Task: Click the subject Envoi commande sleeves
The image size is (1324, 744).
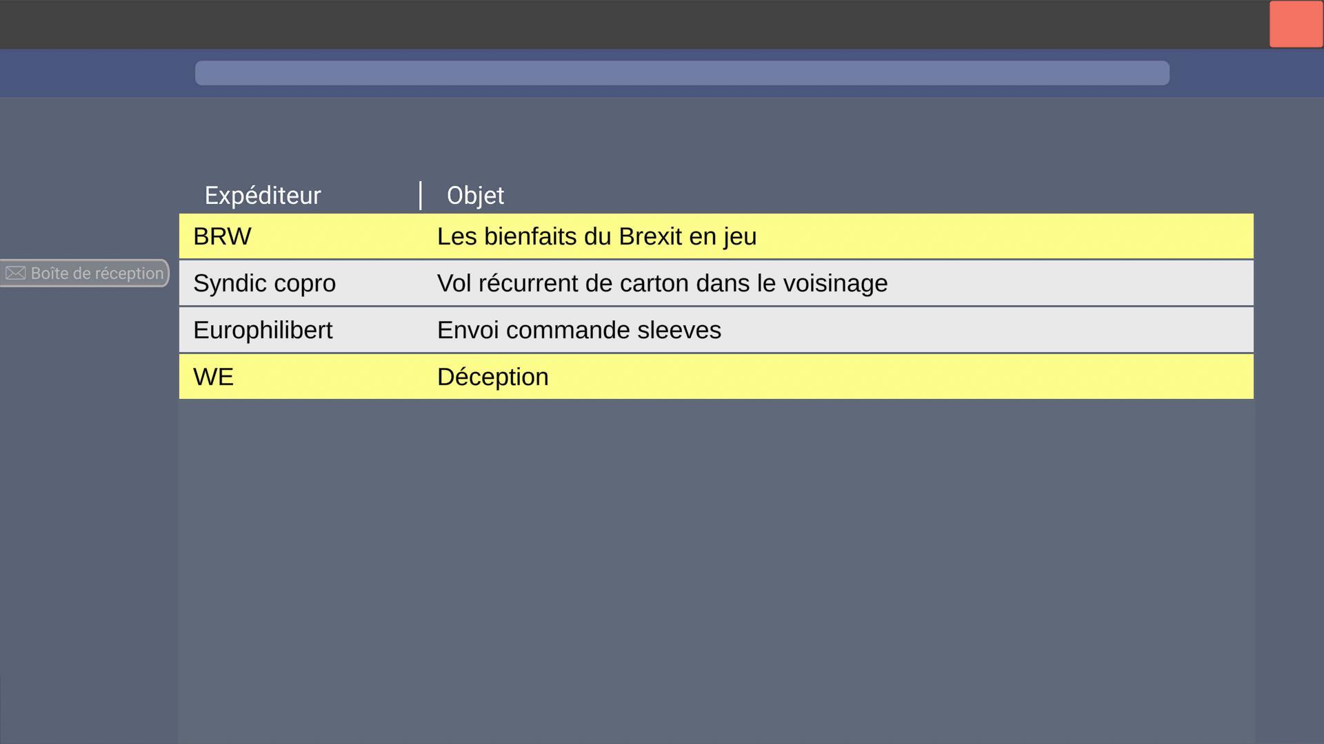Action: 579,329
